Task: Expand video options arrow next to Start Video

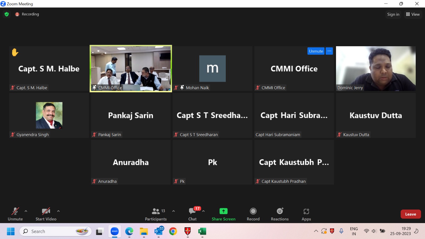Action: [58, 211]
